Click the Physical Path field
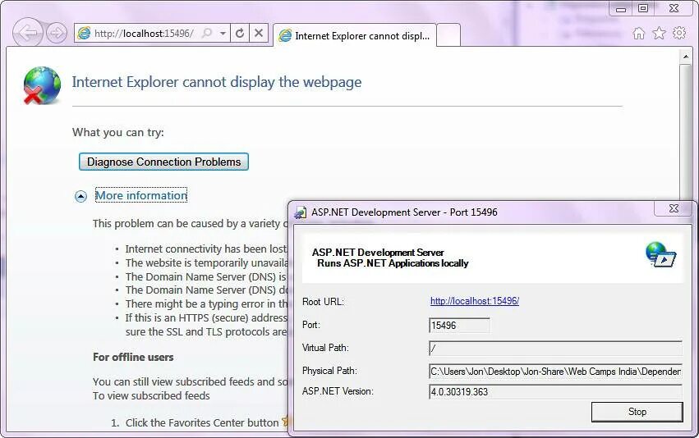Image resolution: width=699 pixels, height=438 pixels. (555, 372)
